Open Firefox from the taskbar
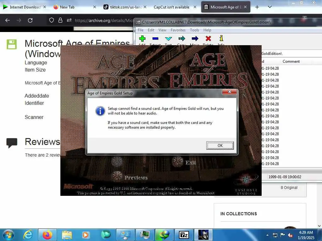322x241 pixels. 47,235
